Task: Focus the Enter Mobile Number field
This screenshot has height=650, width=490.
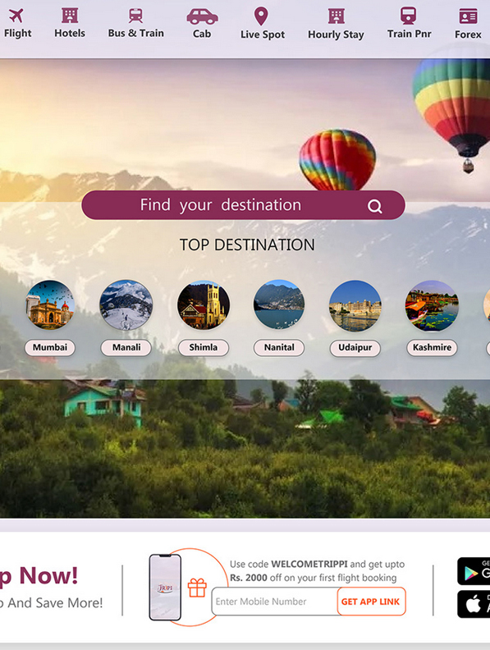Action: tap(275, 601)
